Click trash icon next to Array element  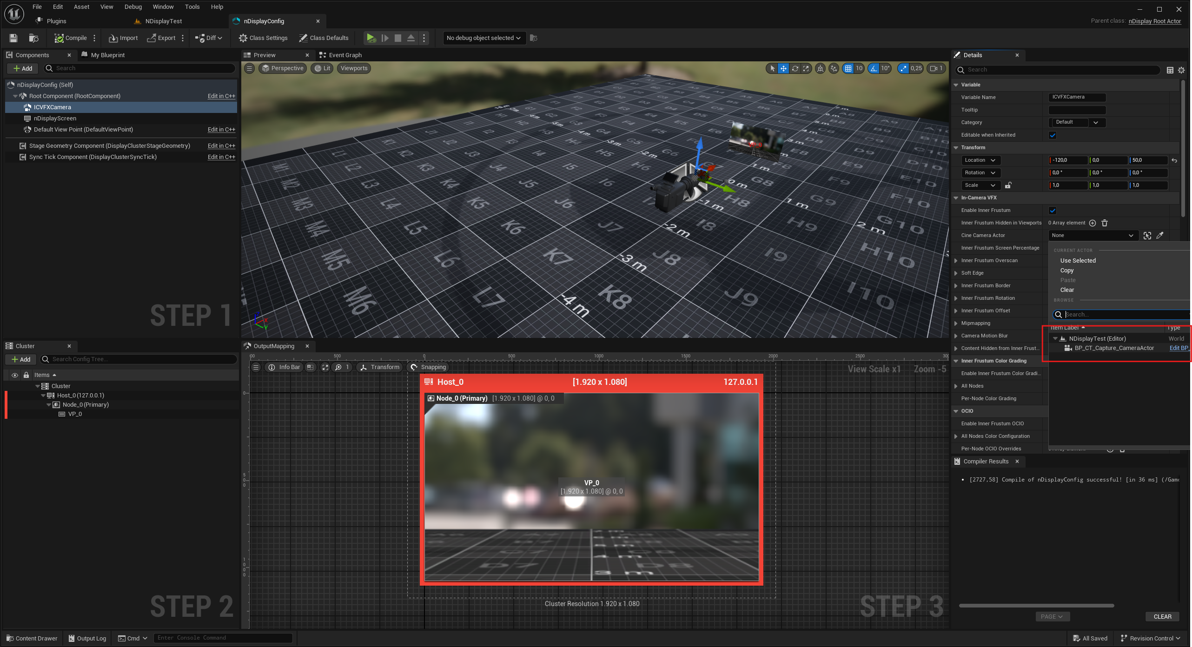click(1105, 223)
